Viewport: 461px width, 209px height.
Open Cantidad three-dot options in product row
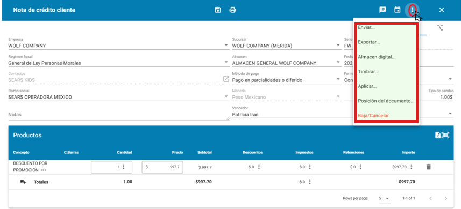coord(124,167)
